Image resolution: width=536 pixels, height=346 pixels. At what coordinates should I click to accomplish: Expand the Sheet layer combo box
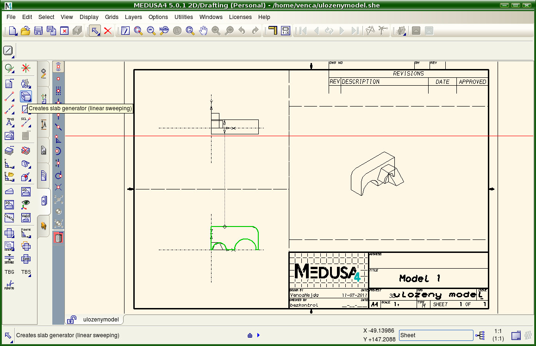point(436,335)
